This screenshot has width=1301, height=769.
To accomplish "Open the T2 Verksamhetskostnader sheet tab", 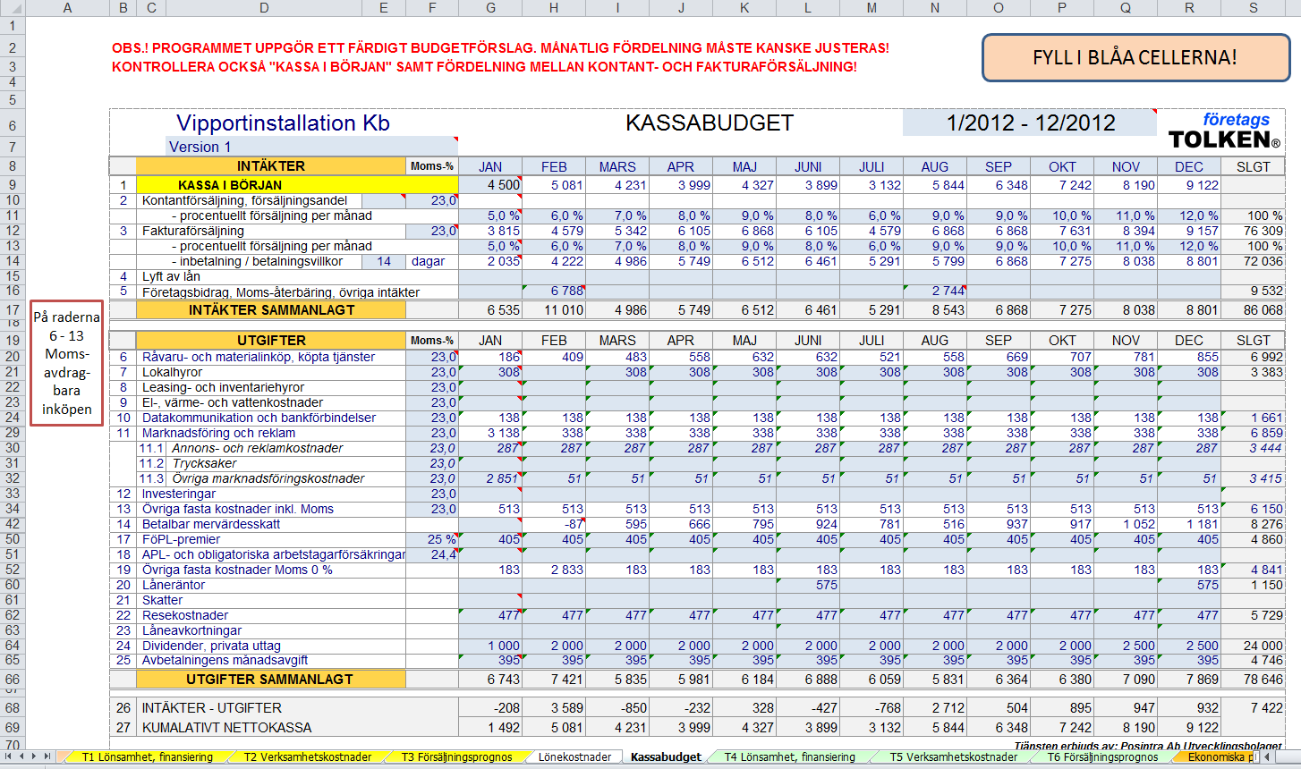I will pyautogui.click(x=308, y=756).
